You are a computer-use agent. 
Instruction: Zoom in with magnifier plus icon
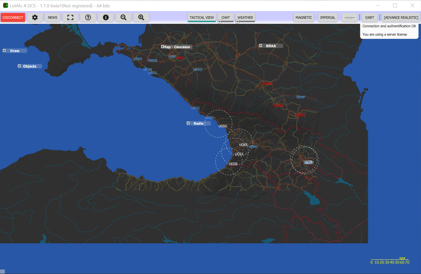coord(141,18)
